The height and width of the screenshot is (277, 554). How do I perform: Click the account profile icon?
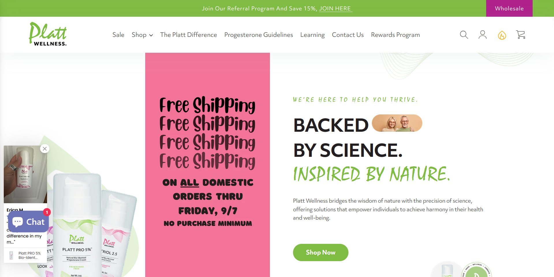click(482, 35)
